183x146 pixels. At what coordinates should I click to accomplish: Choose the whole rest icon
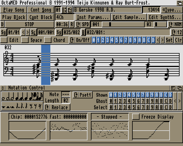[x=3, y=107]
